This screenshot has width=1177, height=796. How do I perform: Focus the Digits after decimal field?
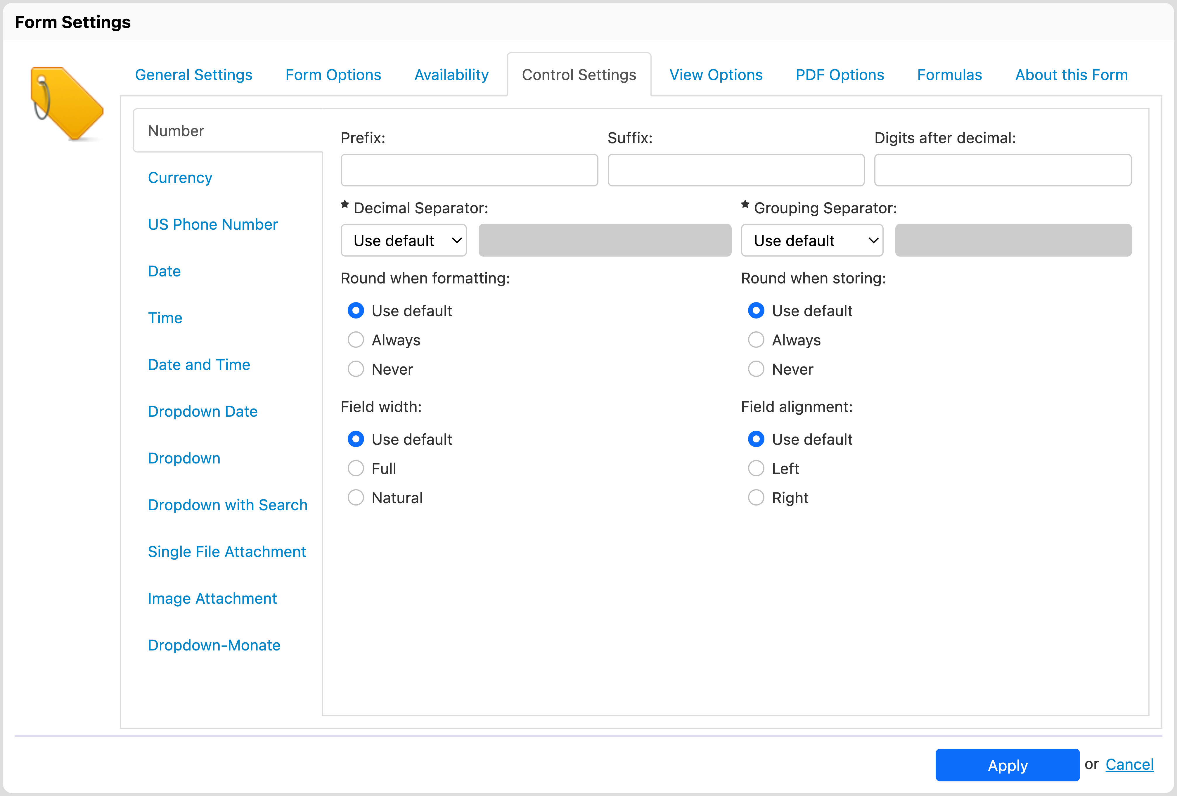point(1002,170)
